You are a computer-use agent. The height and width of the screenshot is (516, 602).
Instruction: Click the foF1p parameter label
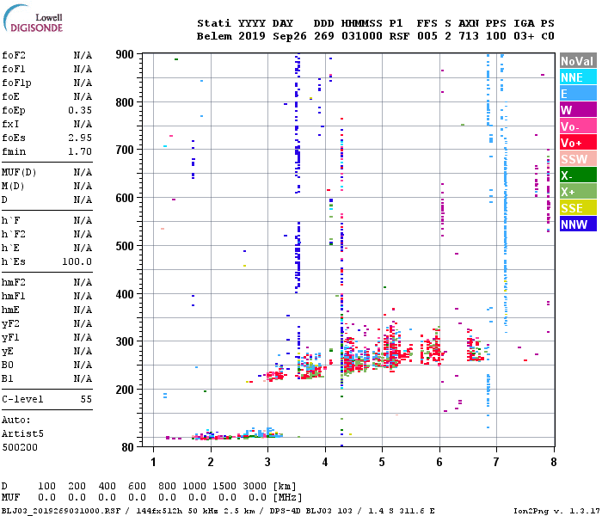(16, 83)
